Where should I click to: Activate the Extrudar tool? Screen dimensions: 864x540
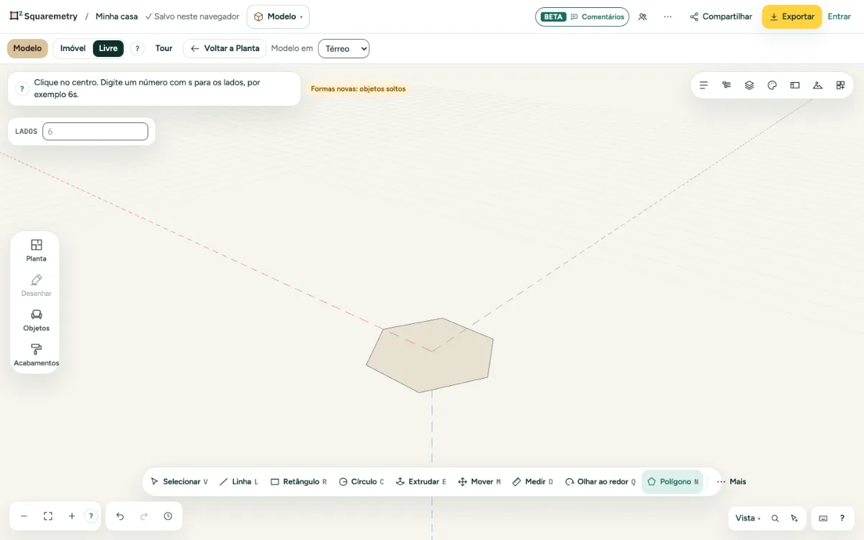click(421, 482)
